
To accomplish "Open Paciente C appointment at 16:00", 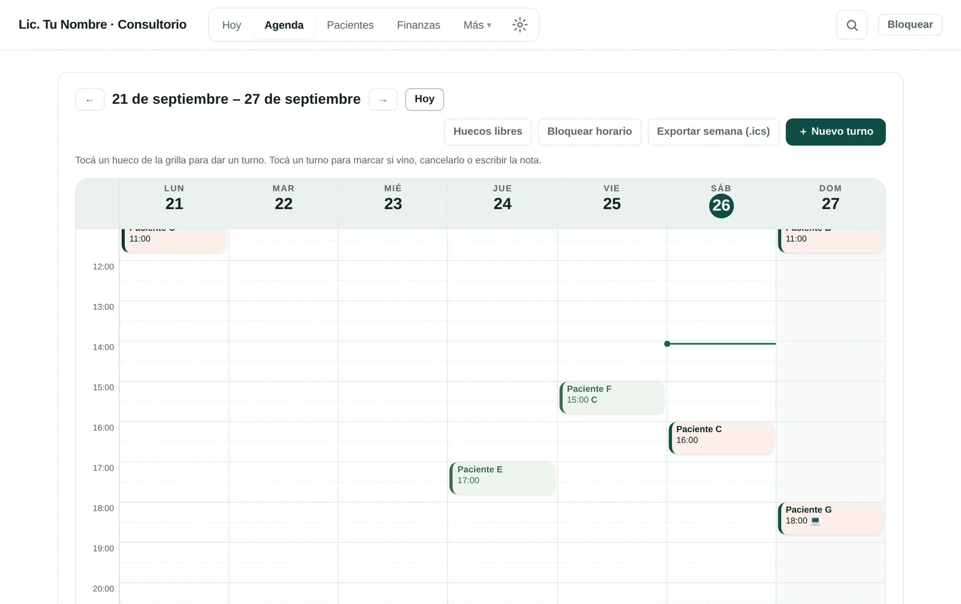I will click(721, 438).
